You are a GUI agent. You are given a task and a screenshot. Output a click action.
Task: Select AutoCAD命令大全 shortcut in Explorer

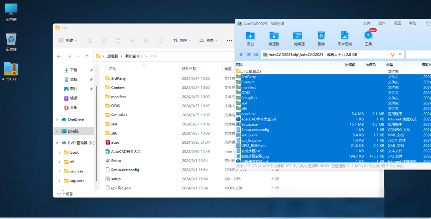pos(126,151)
